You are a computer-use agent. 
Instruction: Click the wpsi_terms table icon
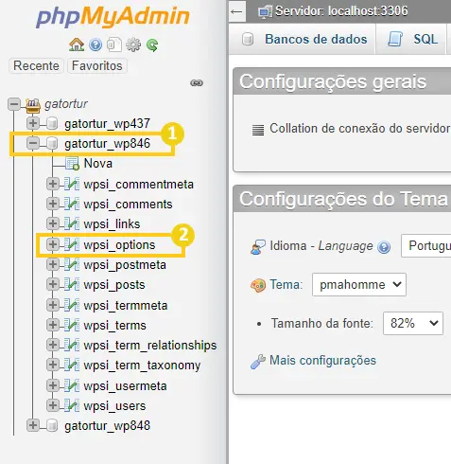pos(72,325)
